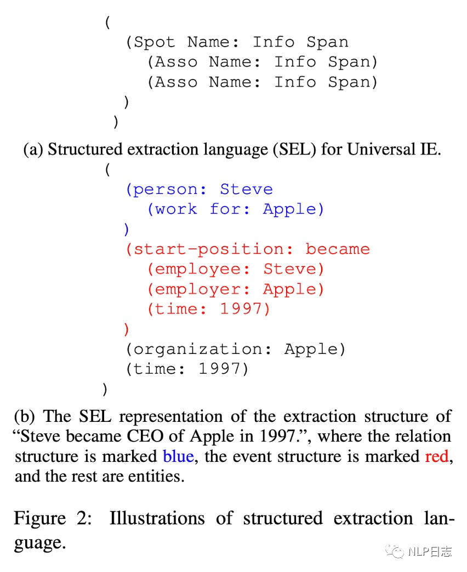Click caption "(a) Structured extraction language (SEL)"
467x572 pixels.
pos(170,150)
